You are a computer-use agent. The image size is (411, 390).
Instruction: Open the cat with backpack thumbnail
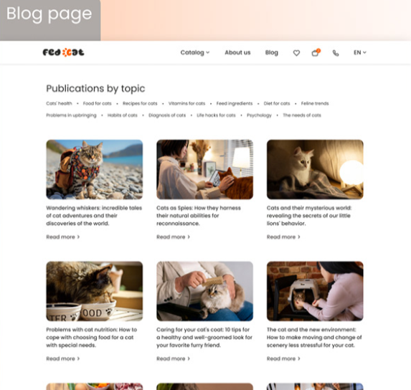pos(95,169)
